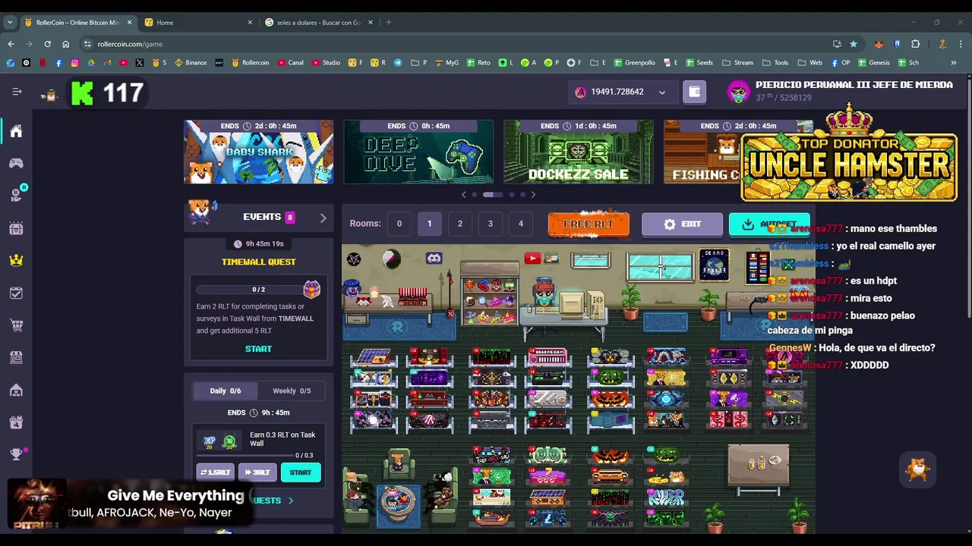Show next event banners with right arrow

click(533, 195)
